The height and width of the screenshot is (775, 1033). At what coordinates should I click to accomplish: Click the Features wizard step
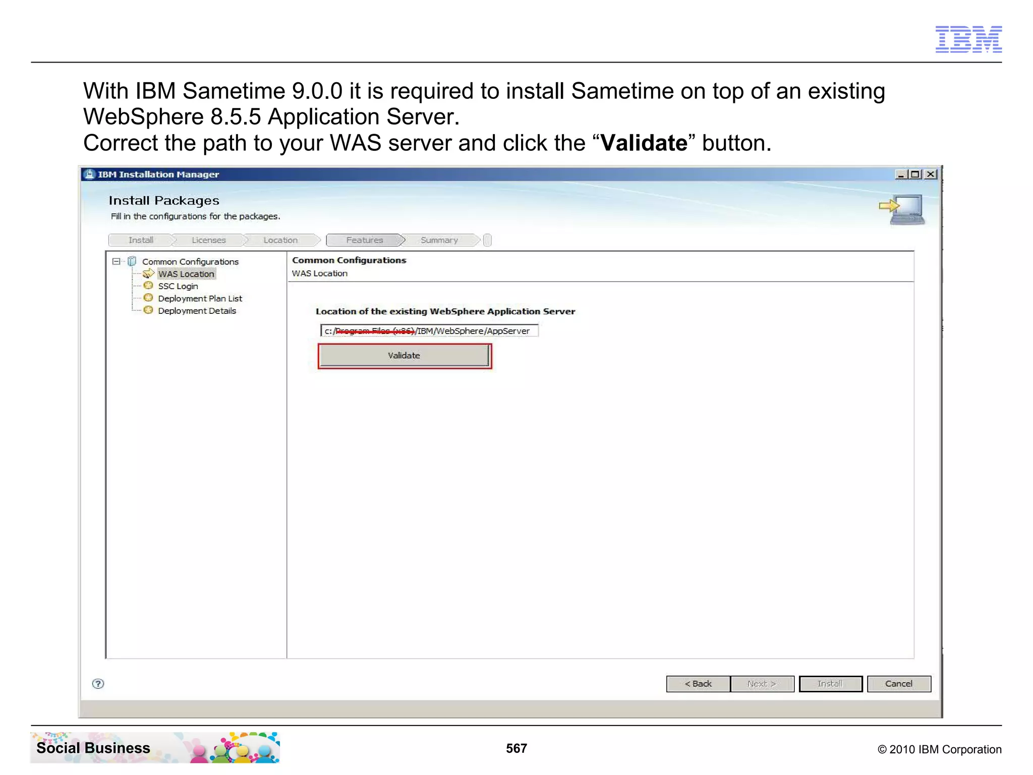point(365,240)
